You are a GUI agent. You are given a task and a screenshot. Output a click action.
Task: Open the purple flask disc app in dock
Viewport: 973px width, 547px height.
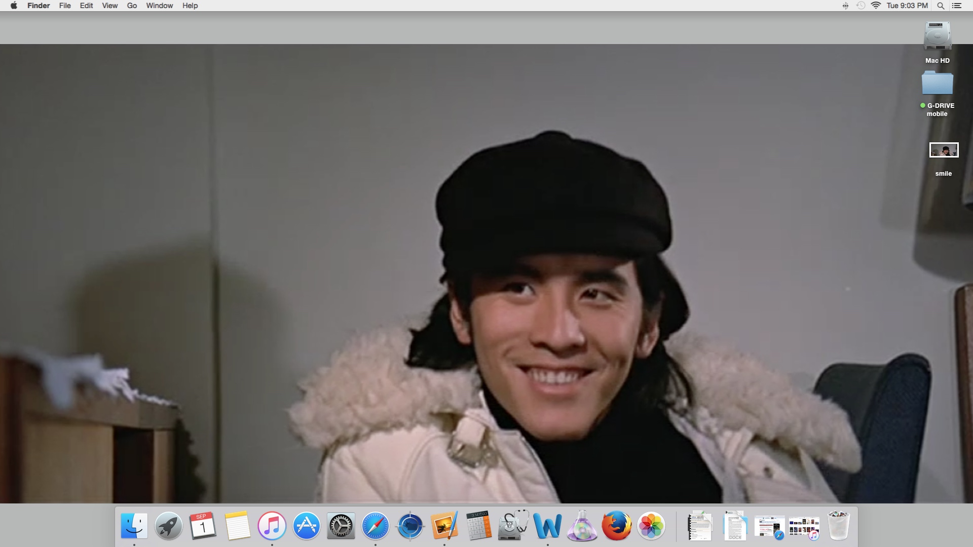(582, 526)
